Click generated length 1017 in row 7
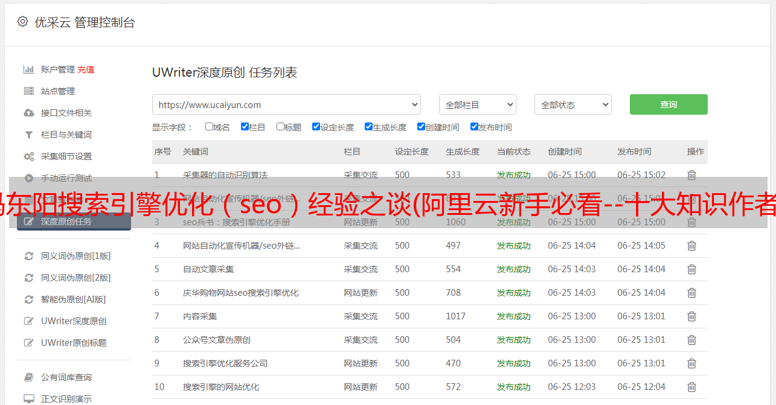The height and width of the screenshot is (405, 776). coord(456,316)
